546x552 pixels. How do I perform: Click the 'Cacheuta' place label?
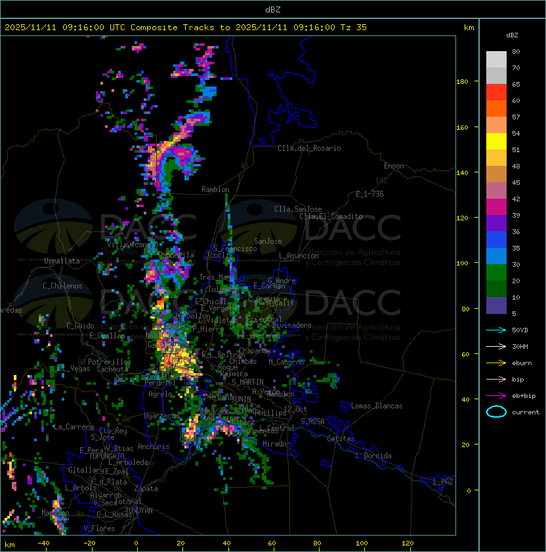click(x=112, y=369)
